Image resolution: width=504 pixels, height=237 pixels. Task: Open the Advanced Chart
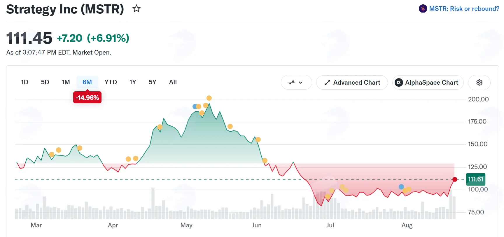click(352, 83)
